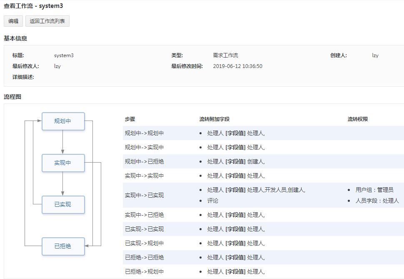Click the 已拒绝->规划中 step row
The height and width of the screenshot is (279, 404).
(263, 271)
